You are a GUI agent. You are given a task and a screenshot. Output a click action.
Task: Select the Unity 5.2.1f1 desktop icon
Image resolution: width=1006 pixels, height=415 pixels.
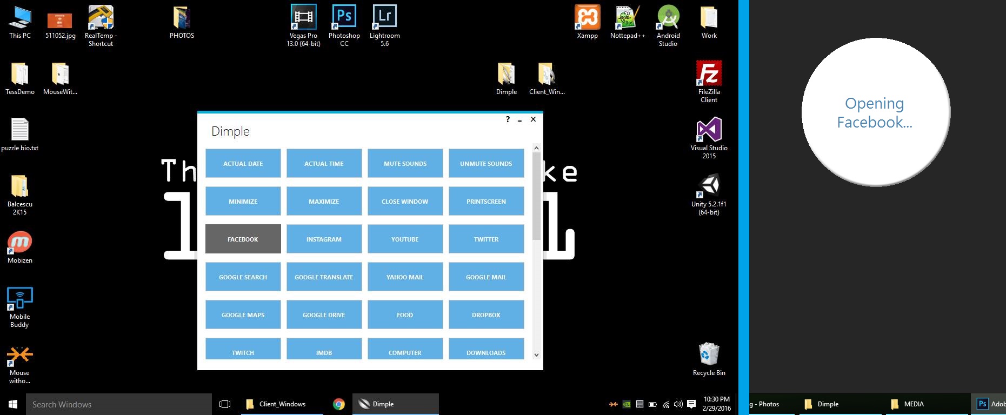click(x=709, y=195)
